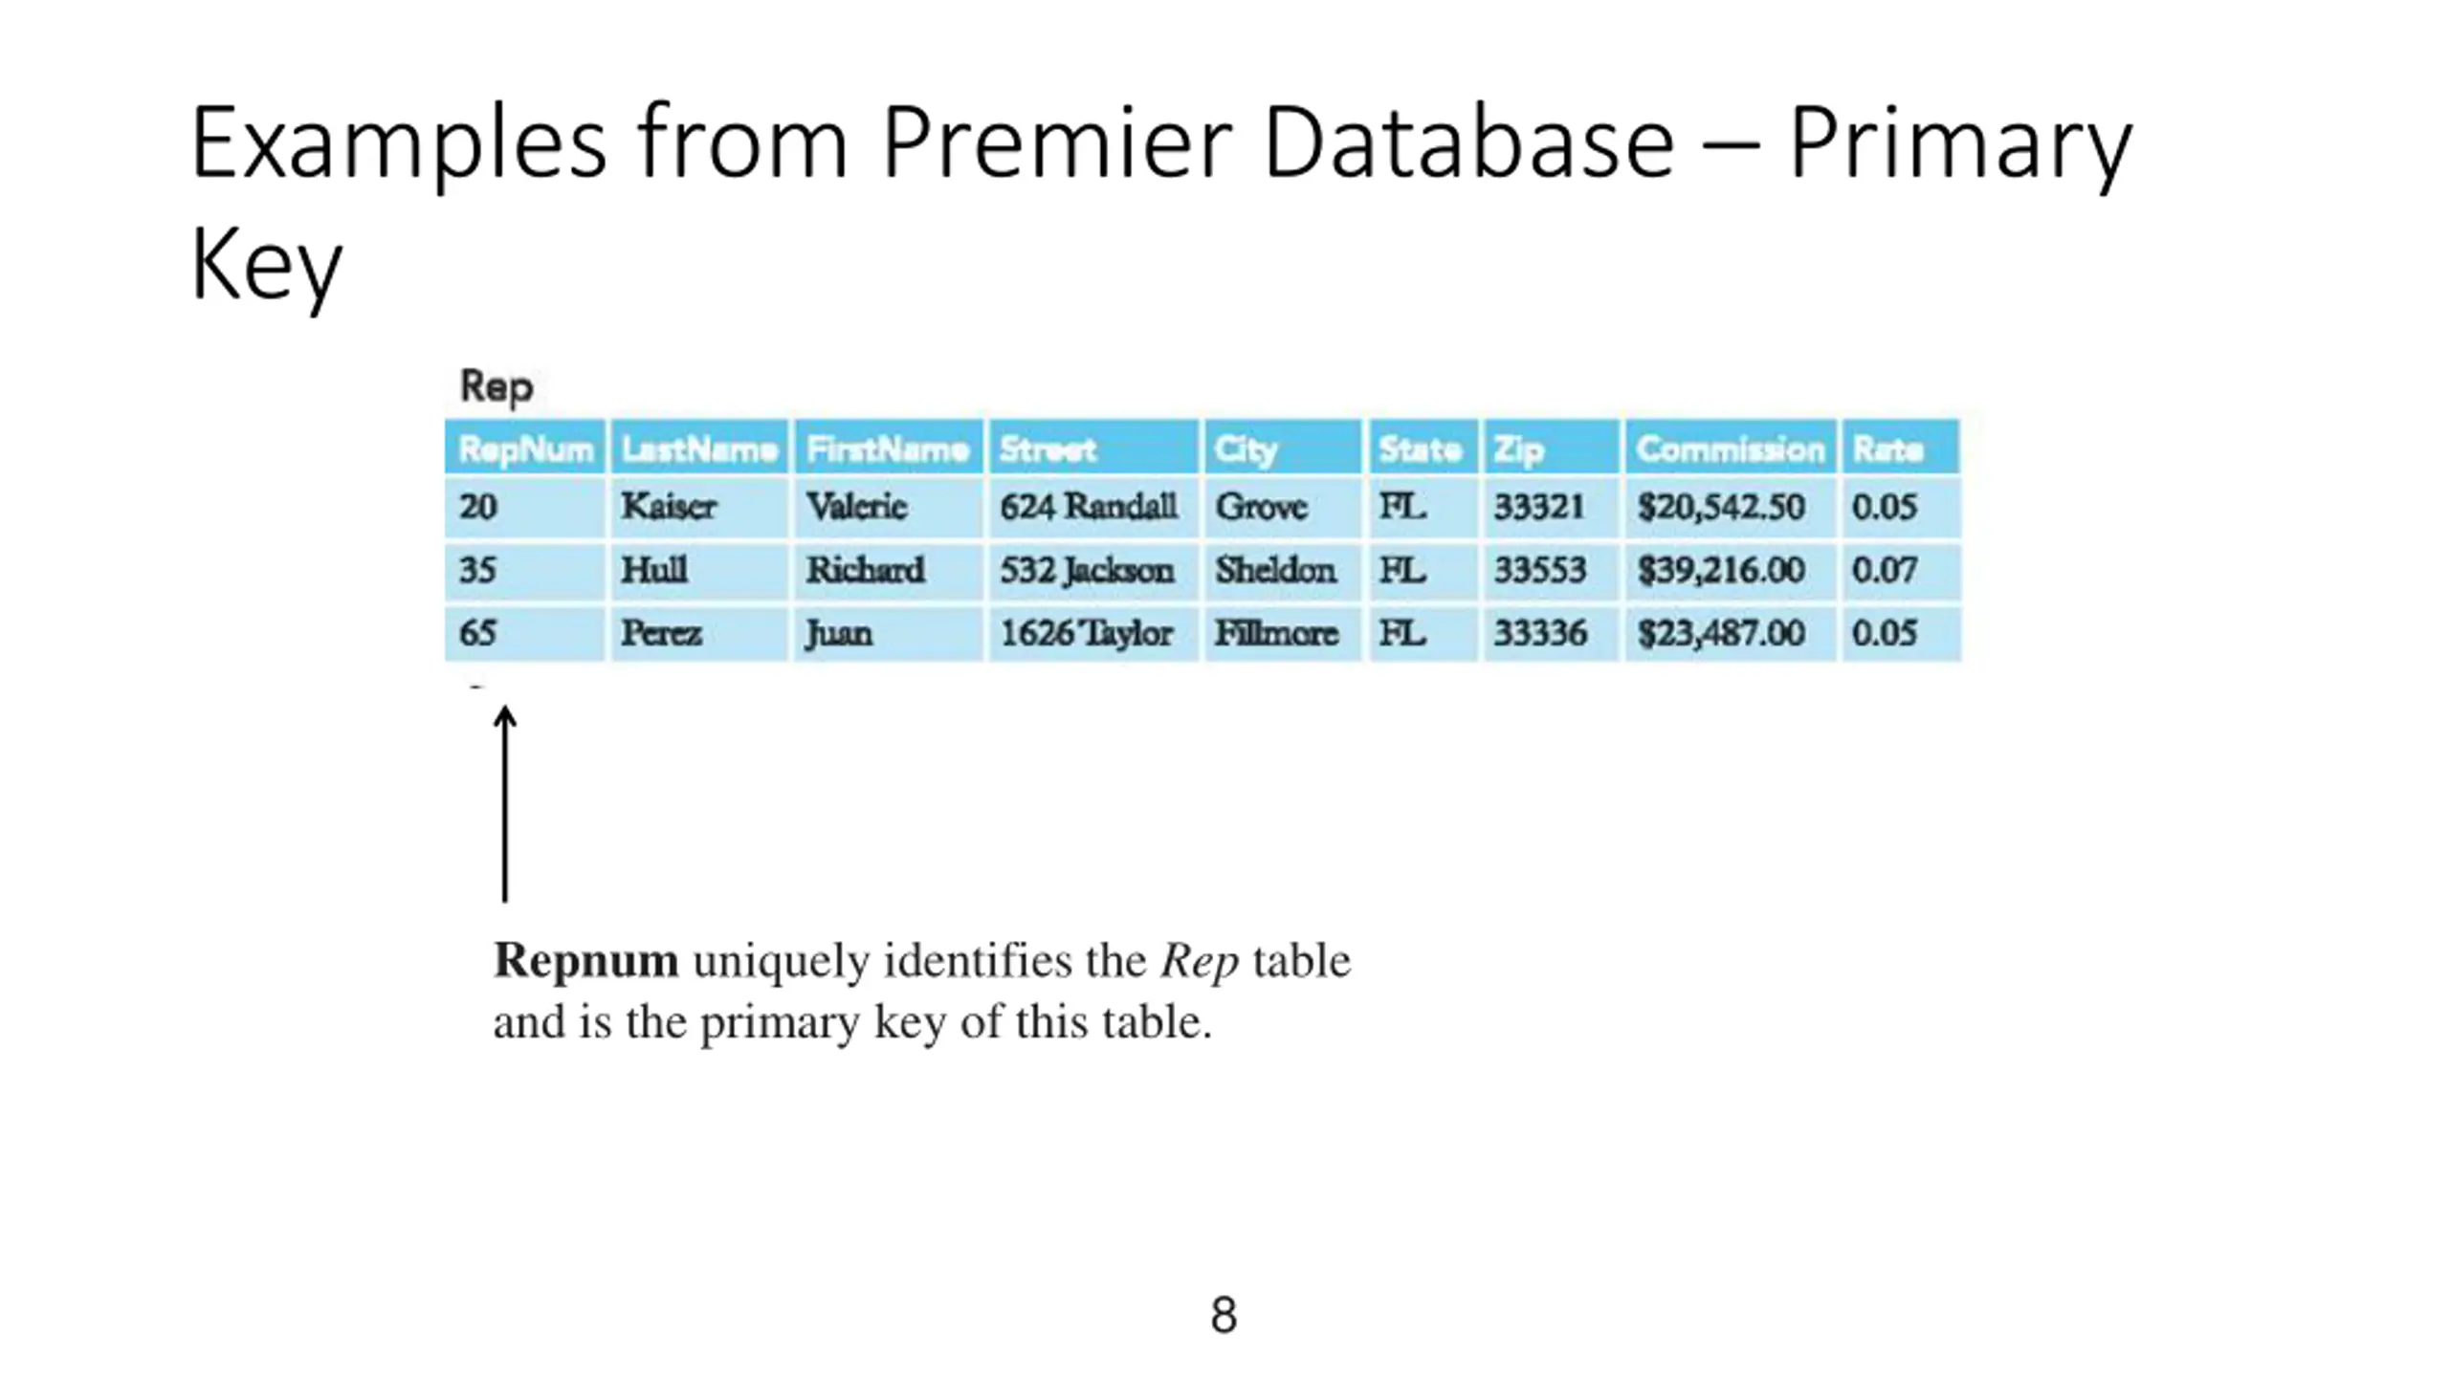Click the rate cell showing 0.07

tap(1884, 571)
